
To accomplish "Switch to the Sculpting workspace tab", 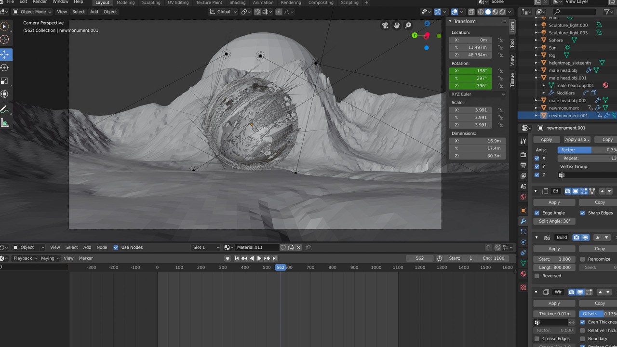I will [151, 3].
